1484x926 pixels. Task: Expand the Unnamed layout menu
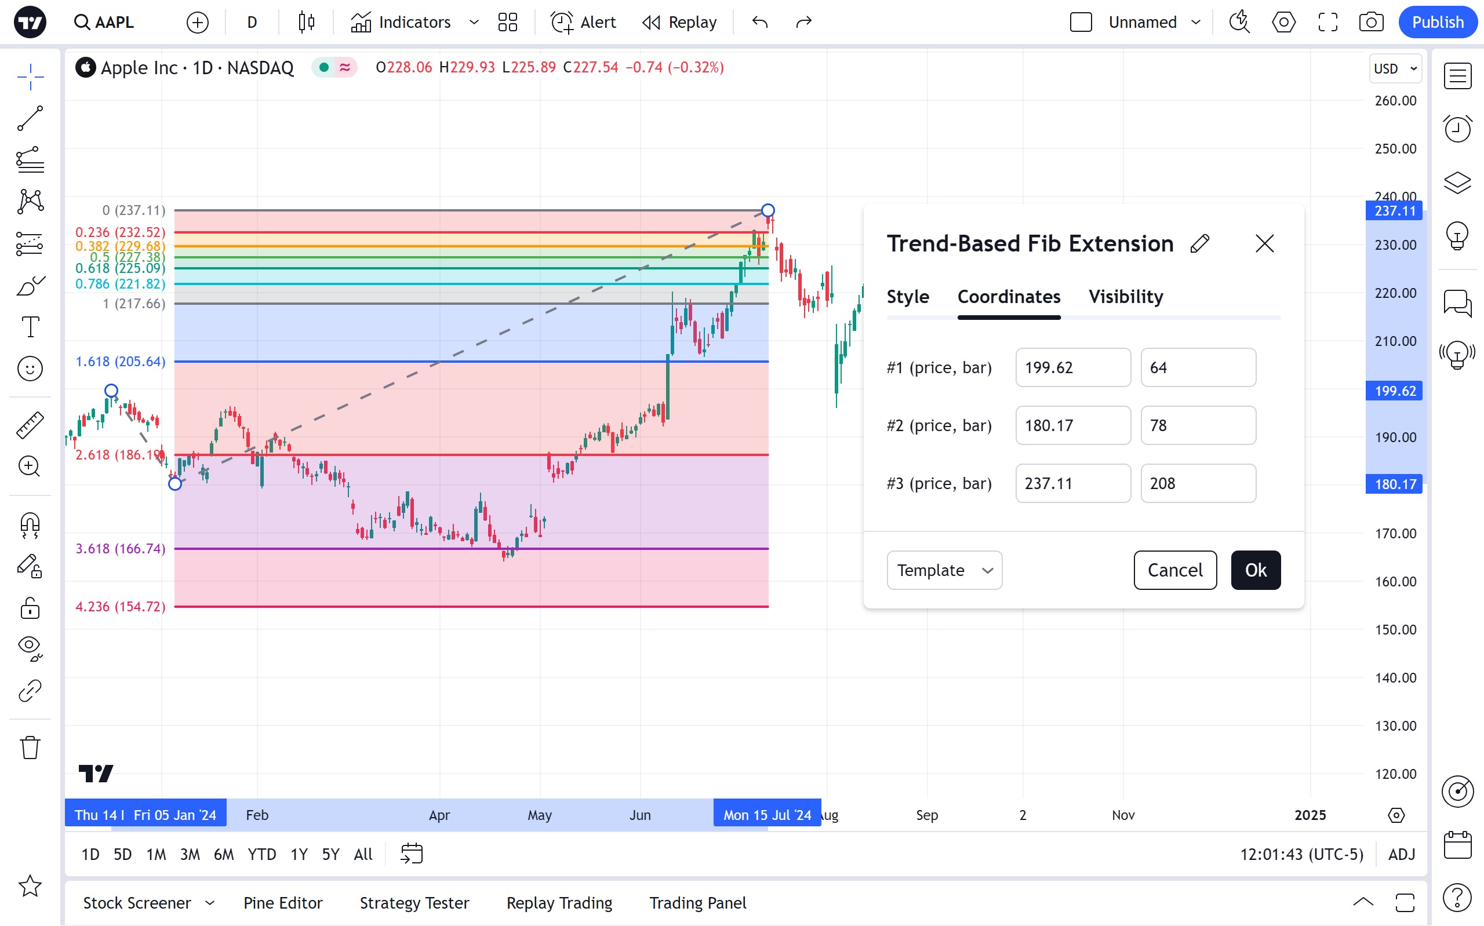pos(1195,23)
